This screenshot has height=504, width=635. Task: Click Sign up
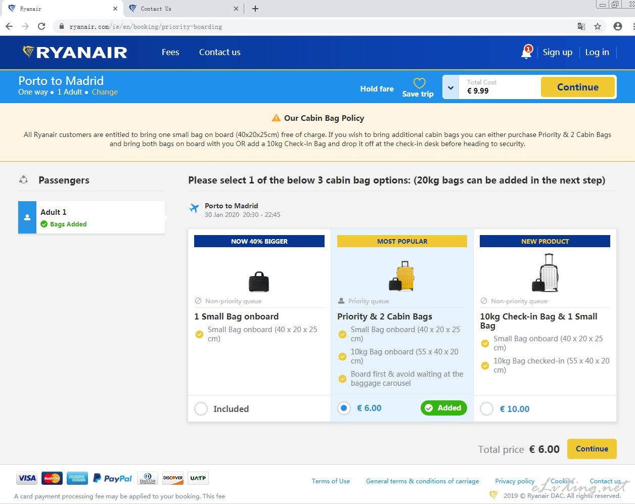pos(558,52)
